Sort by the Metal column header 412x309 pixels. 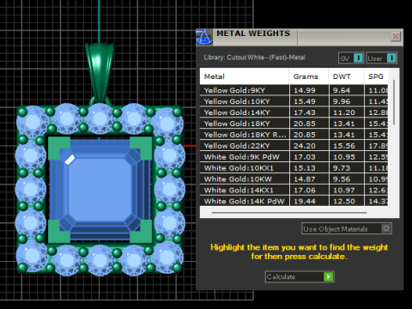pyautogui.click(x=245, y=76)
